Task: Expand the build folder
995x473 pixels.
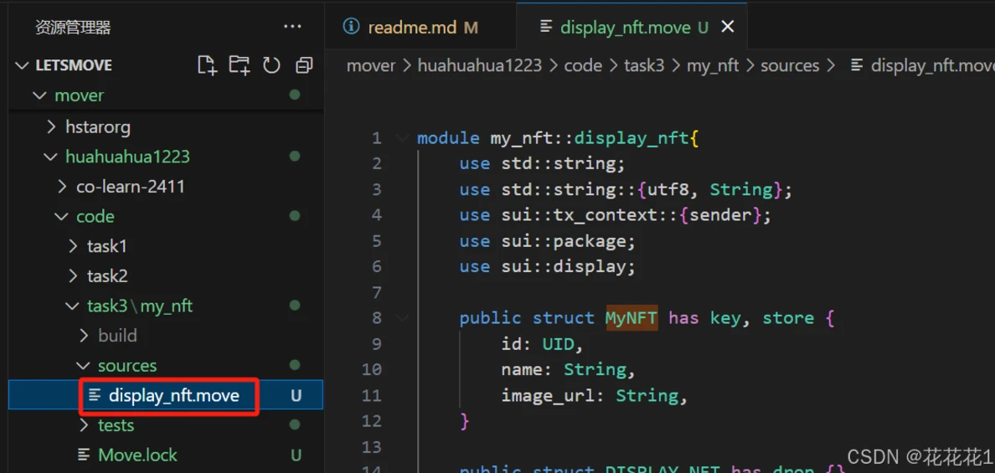Action: click(116, 336)
